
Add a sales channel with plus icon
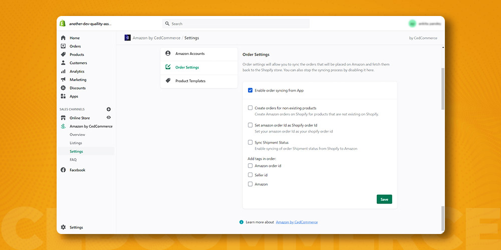[109, 109]
